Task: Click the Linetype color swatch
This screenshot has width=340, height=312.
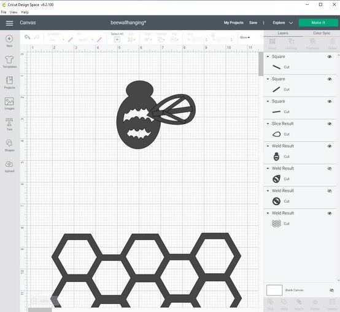Action: [x=70, y=39]
